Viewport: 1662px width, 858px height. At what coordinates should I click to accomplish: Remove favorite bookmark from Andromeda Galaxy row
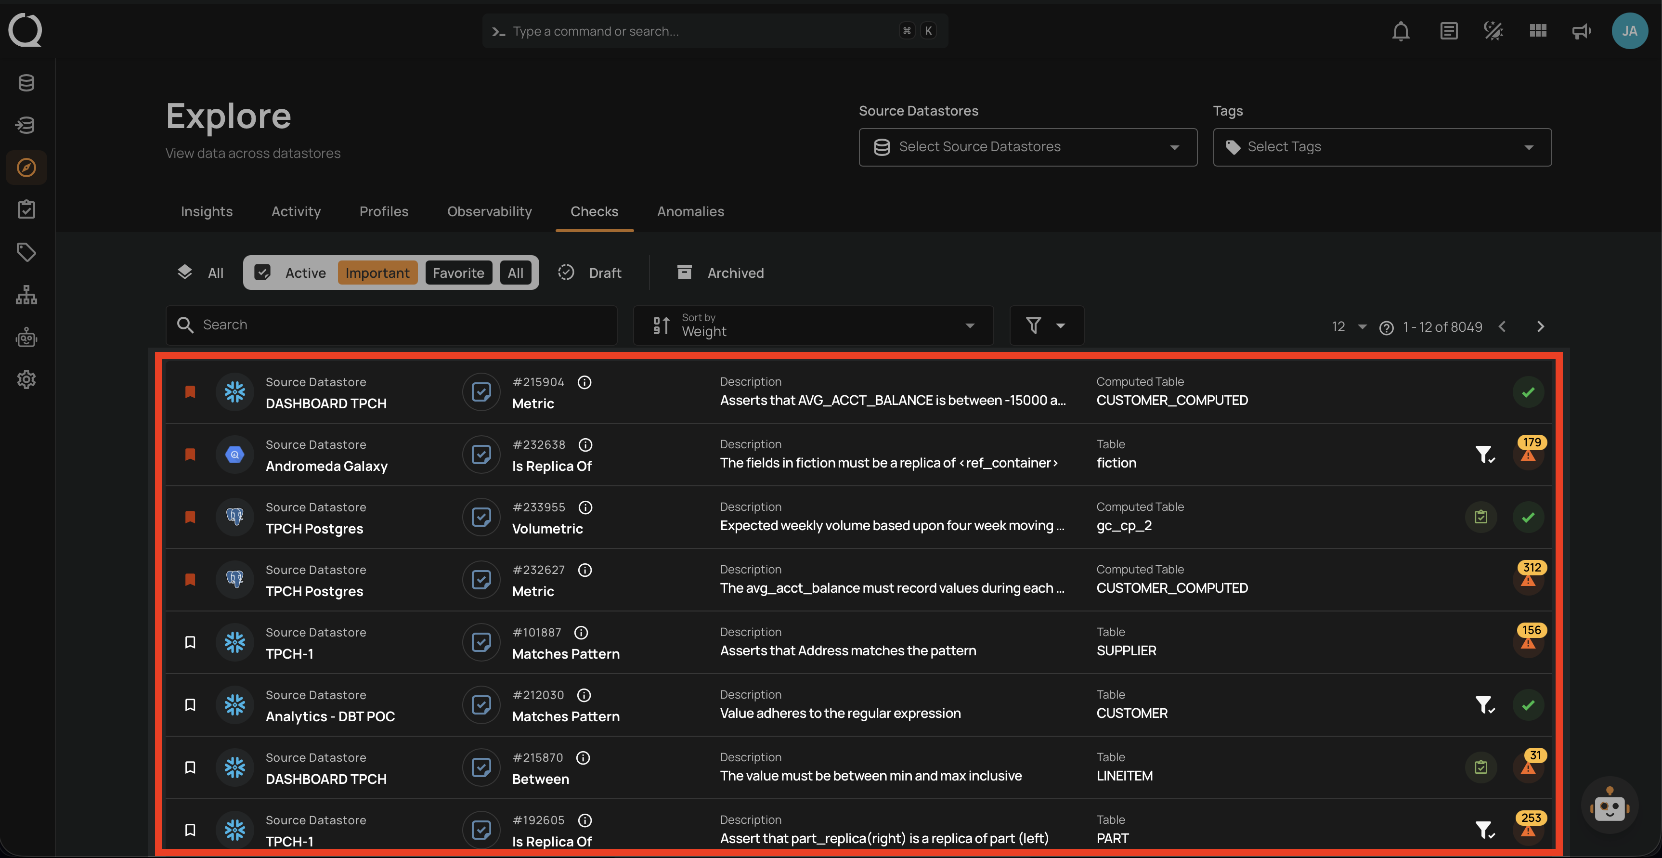(190, 455)
